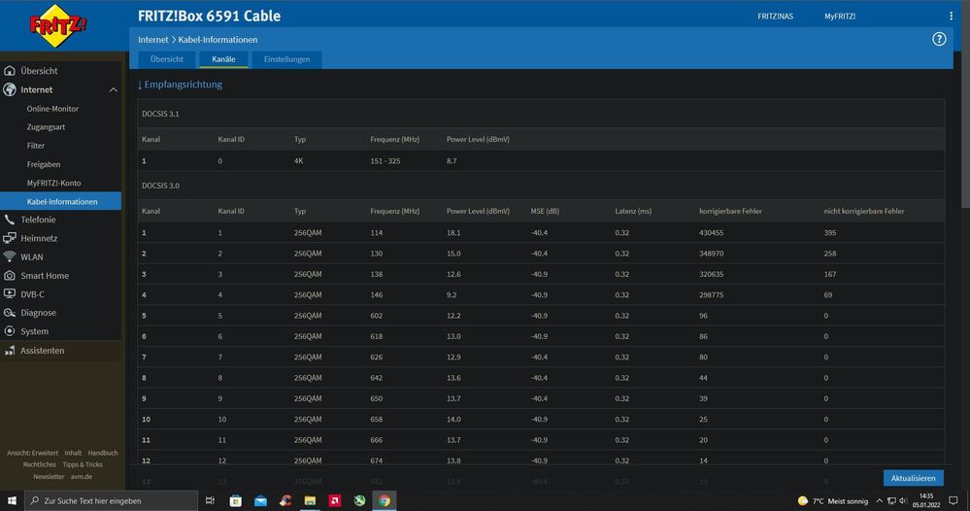Open the network tray icon
970x511 pixels.
click(x=891, y=501)
